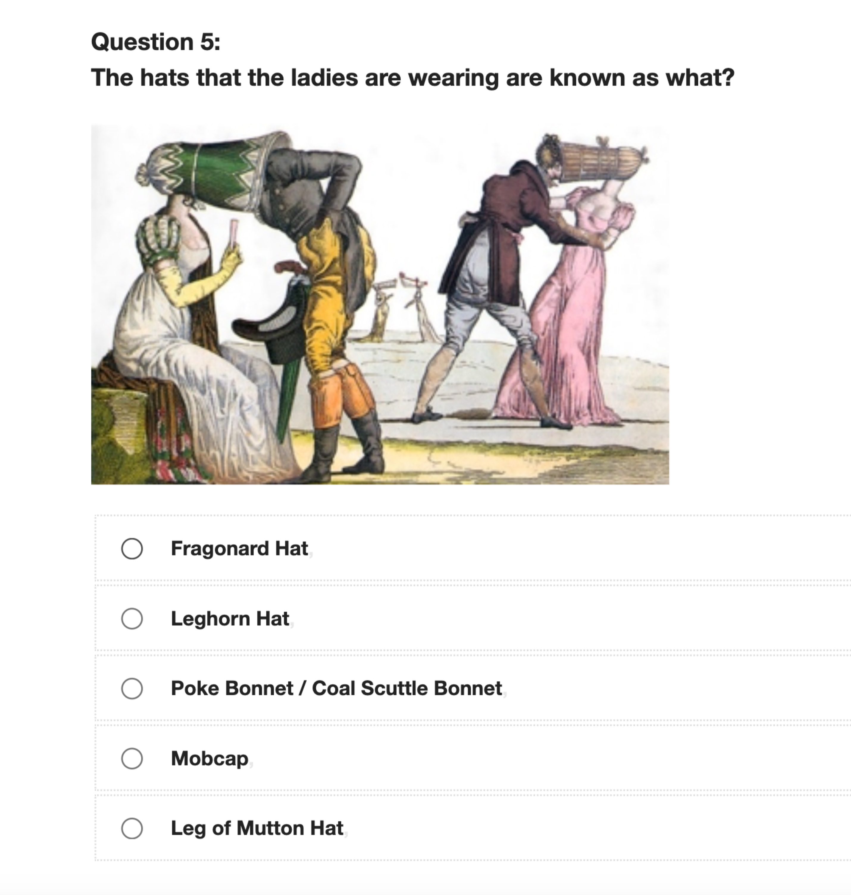Mark the Mobcap radio button
Screen dimensions: 851x895
tap(132, 758)
